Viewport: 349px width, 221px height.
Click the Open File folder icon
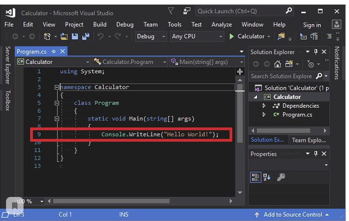click(x=64, y=36)
